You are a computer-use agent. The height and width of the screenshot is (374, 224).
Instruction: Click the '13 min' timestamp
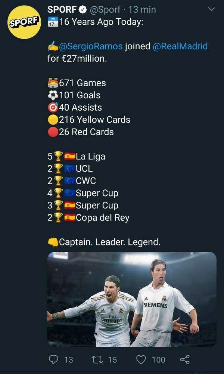tap(142, 9)
